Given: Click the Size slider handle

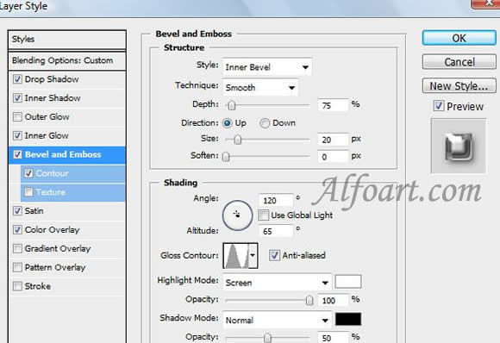Looking at the screenshot, I should click(x=238, y=140).
